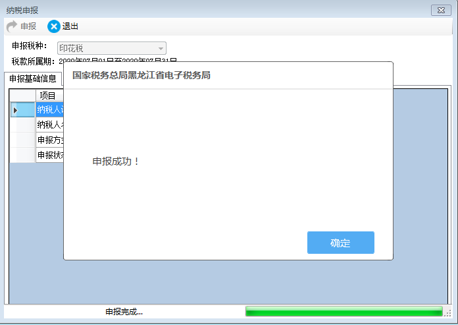Click the 退出 text label in toolbar
Image resolution: width=458 pixels, height=325 pixels.
[70, 26]
